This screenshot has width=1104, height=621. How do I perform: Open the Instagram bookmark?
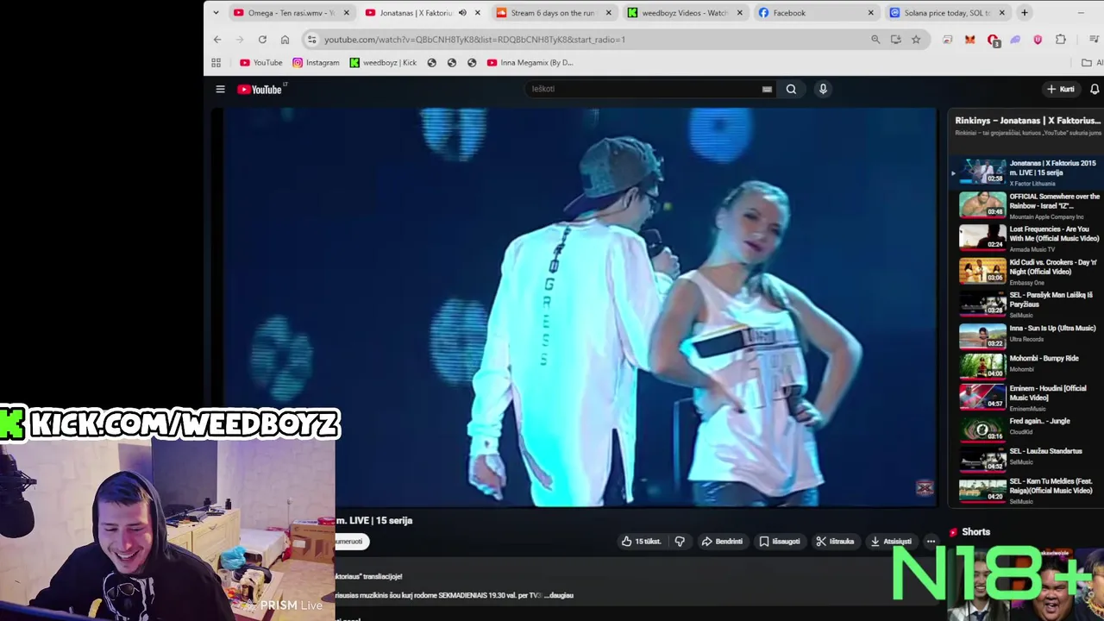pyautogui.click(x=316, y=62)
